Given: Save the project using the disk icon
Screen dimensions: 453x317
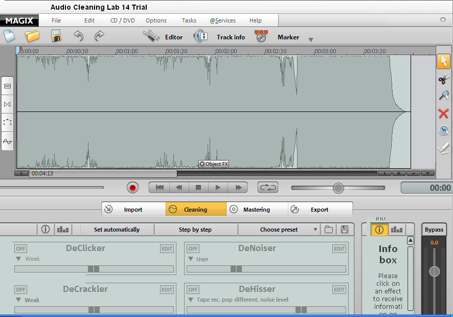Looking at the screenshot, I should [x=56, y=36].
